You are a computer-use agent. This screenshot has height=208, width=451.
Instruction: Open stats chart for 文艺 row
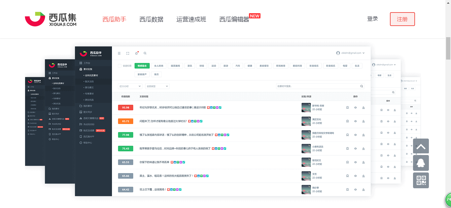coord(364,176)
